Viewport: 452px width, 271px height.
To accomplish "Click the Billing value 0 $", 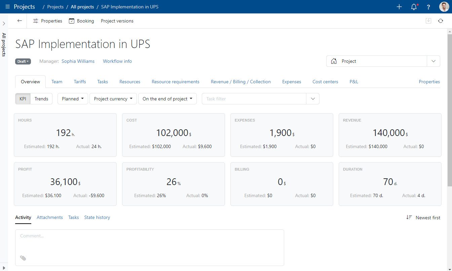I will pyautogui.click(x=282, y=182).
